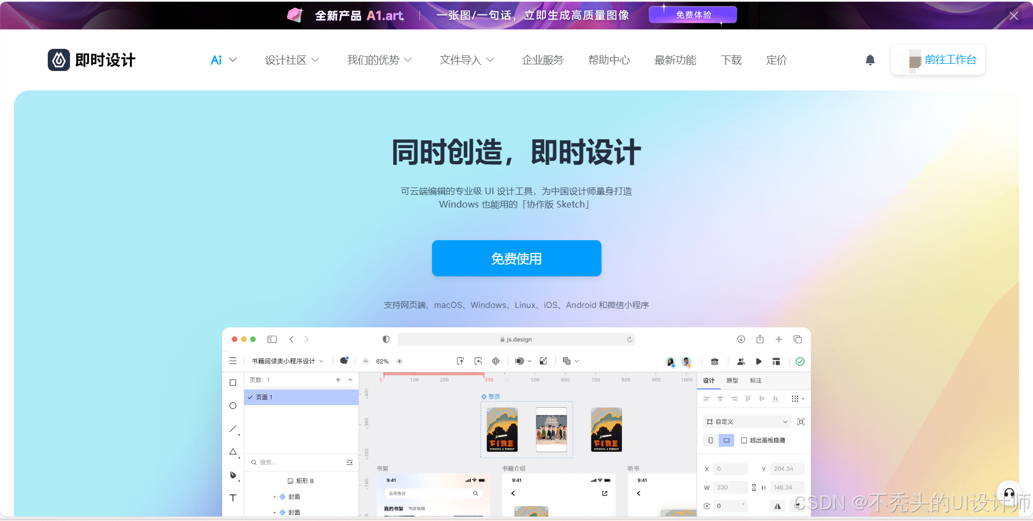1033x521 pixels.
Task: Select the Line tool in the editor preview
Action: click(233, 429)
